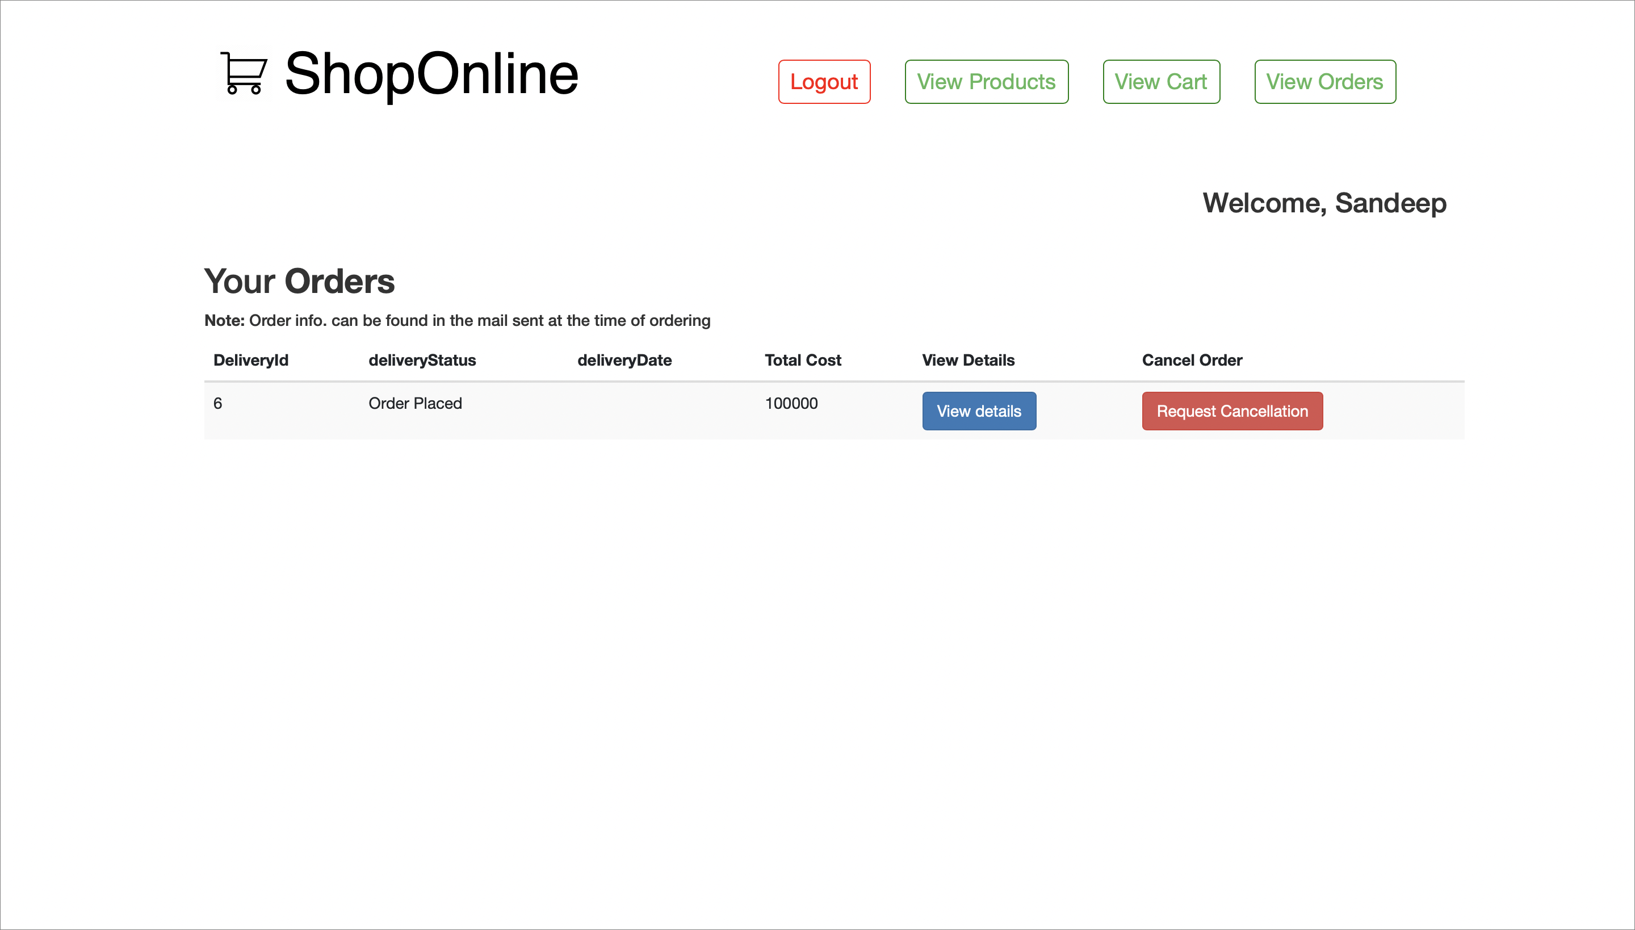The image size is (1635, 930).
Task: Click the deliveryStatus column header
Action: [421, 360]
